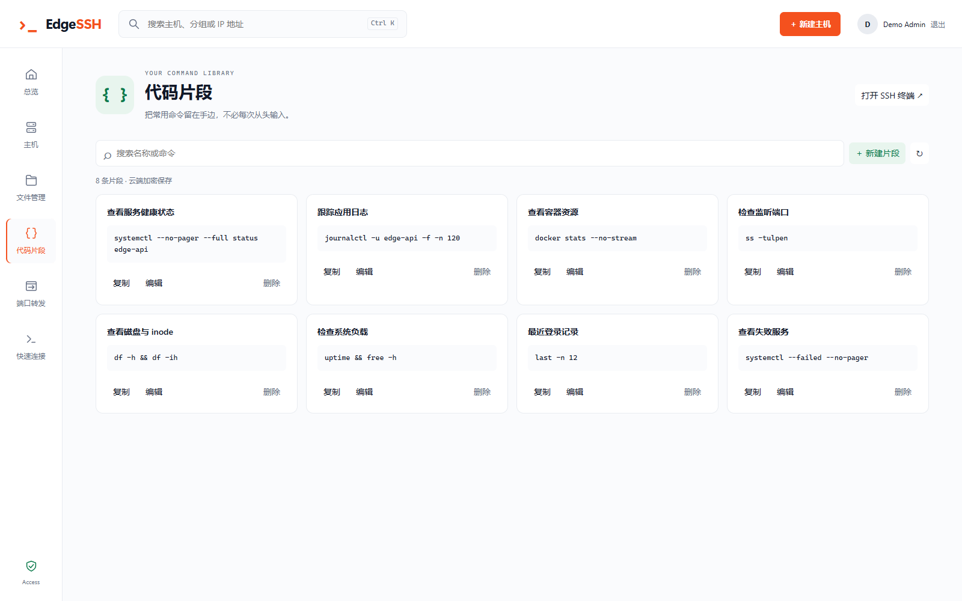This screenshot has width=962, height=601.
Task: Copy the 跟踪应用日志 snippet
Action: tap(332, 272)
